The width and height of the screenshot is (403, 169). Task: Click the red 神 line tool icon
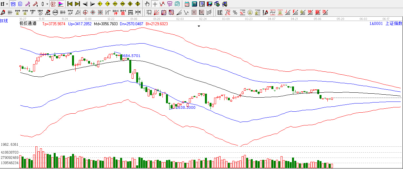[x=115, y=12]
